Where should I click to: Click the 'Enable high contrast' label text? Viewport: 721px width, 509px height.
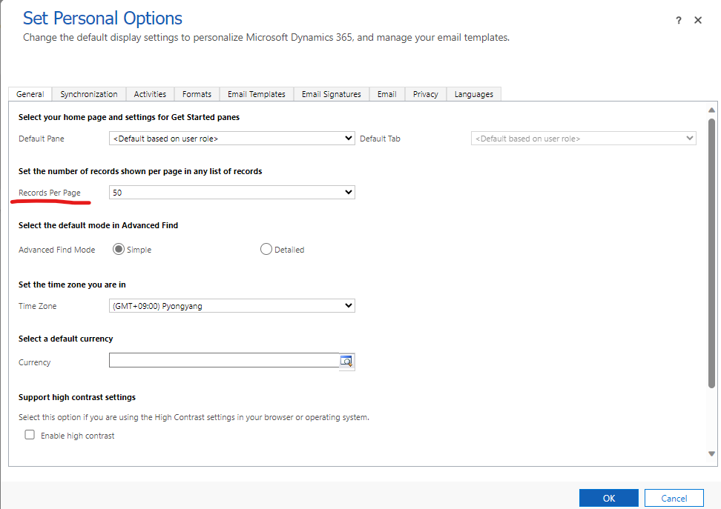point(78,436)
